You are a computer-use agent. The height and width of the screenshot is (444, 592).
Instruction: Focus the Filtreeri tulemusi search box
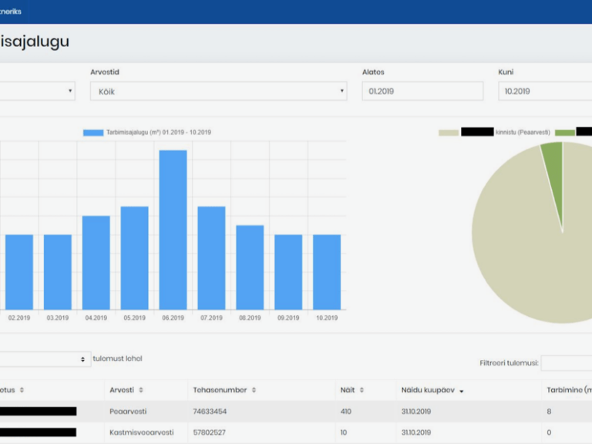pos(567,362)
